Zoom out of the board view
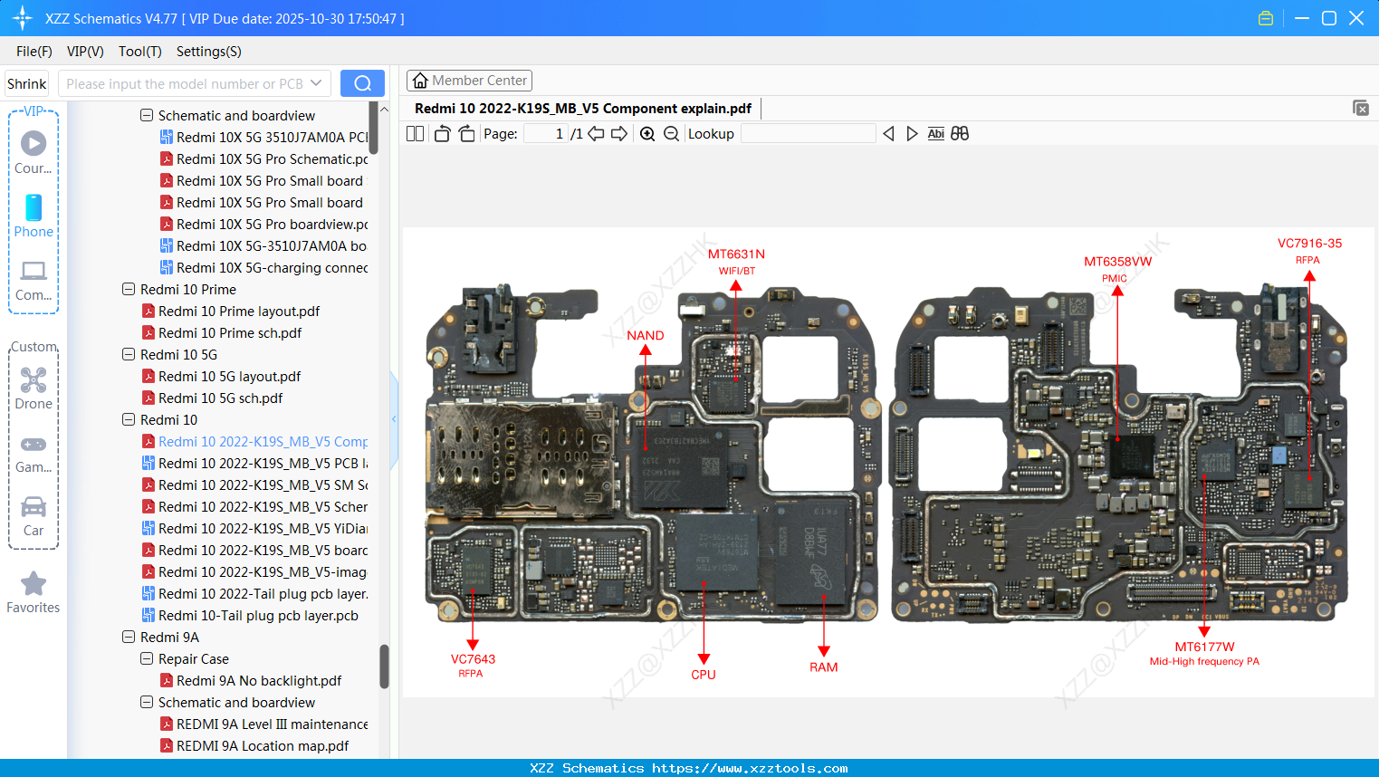This screenshot has width=1379, height=777. click(673, 133)
